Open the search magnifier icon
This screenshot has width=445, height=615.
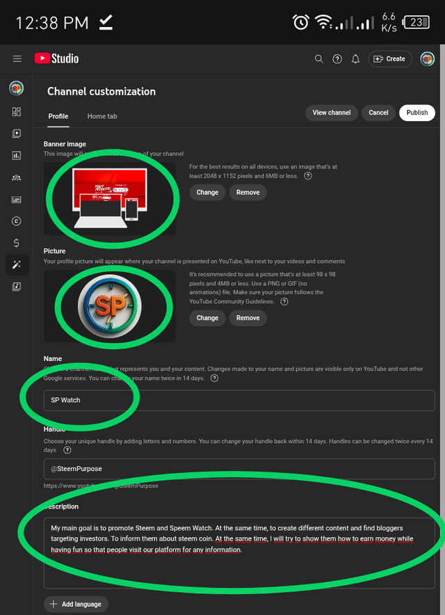tap(318, 59)
